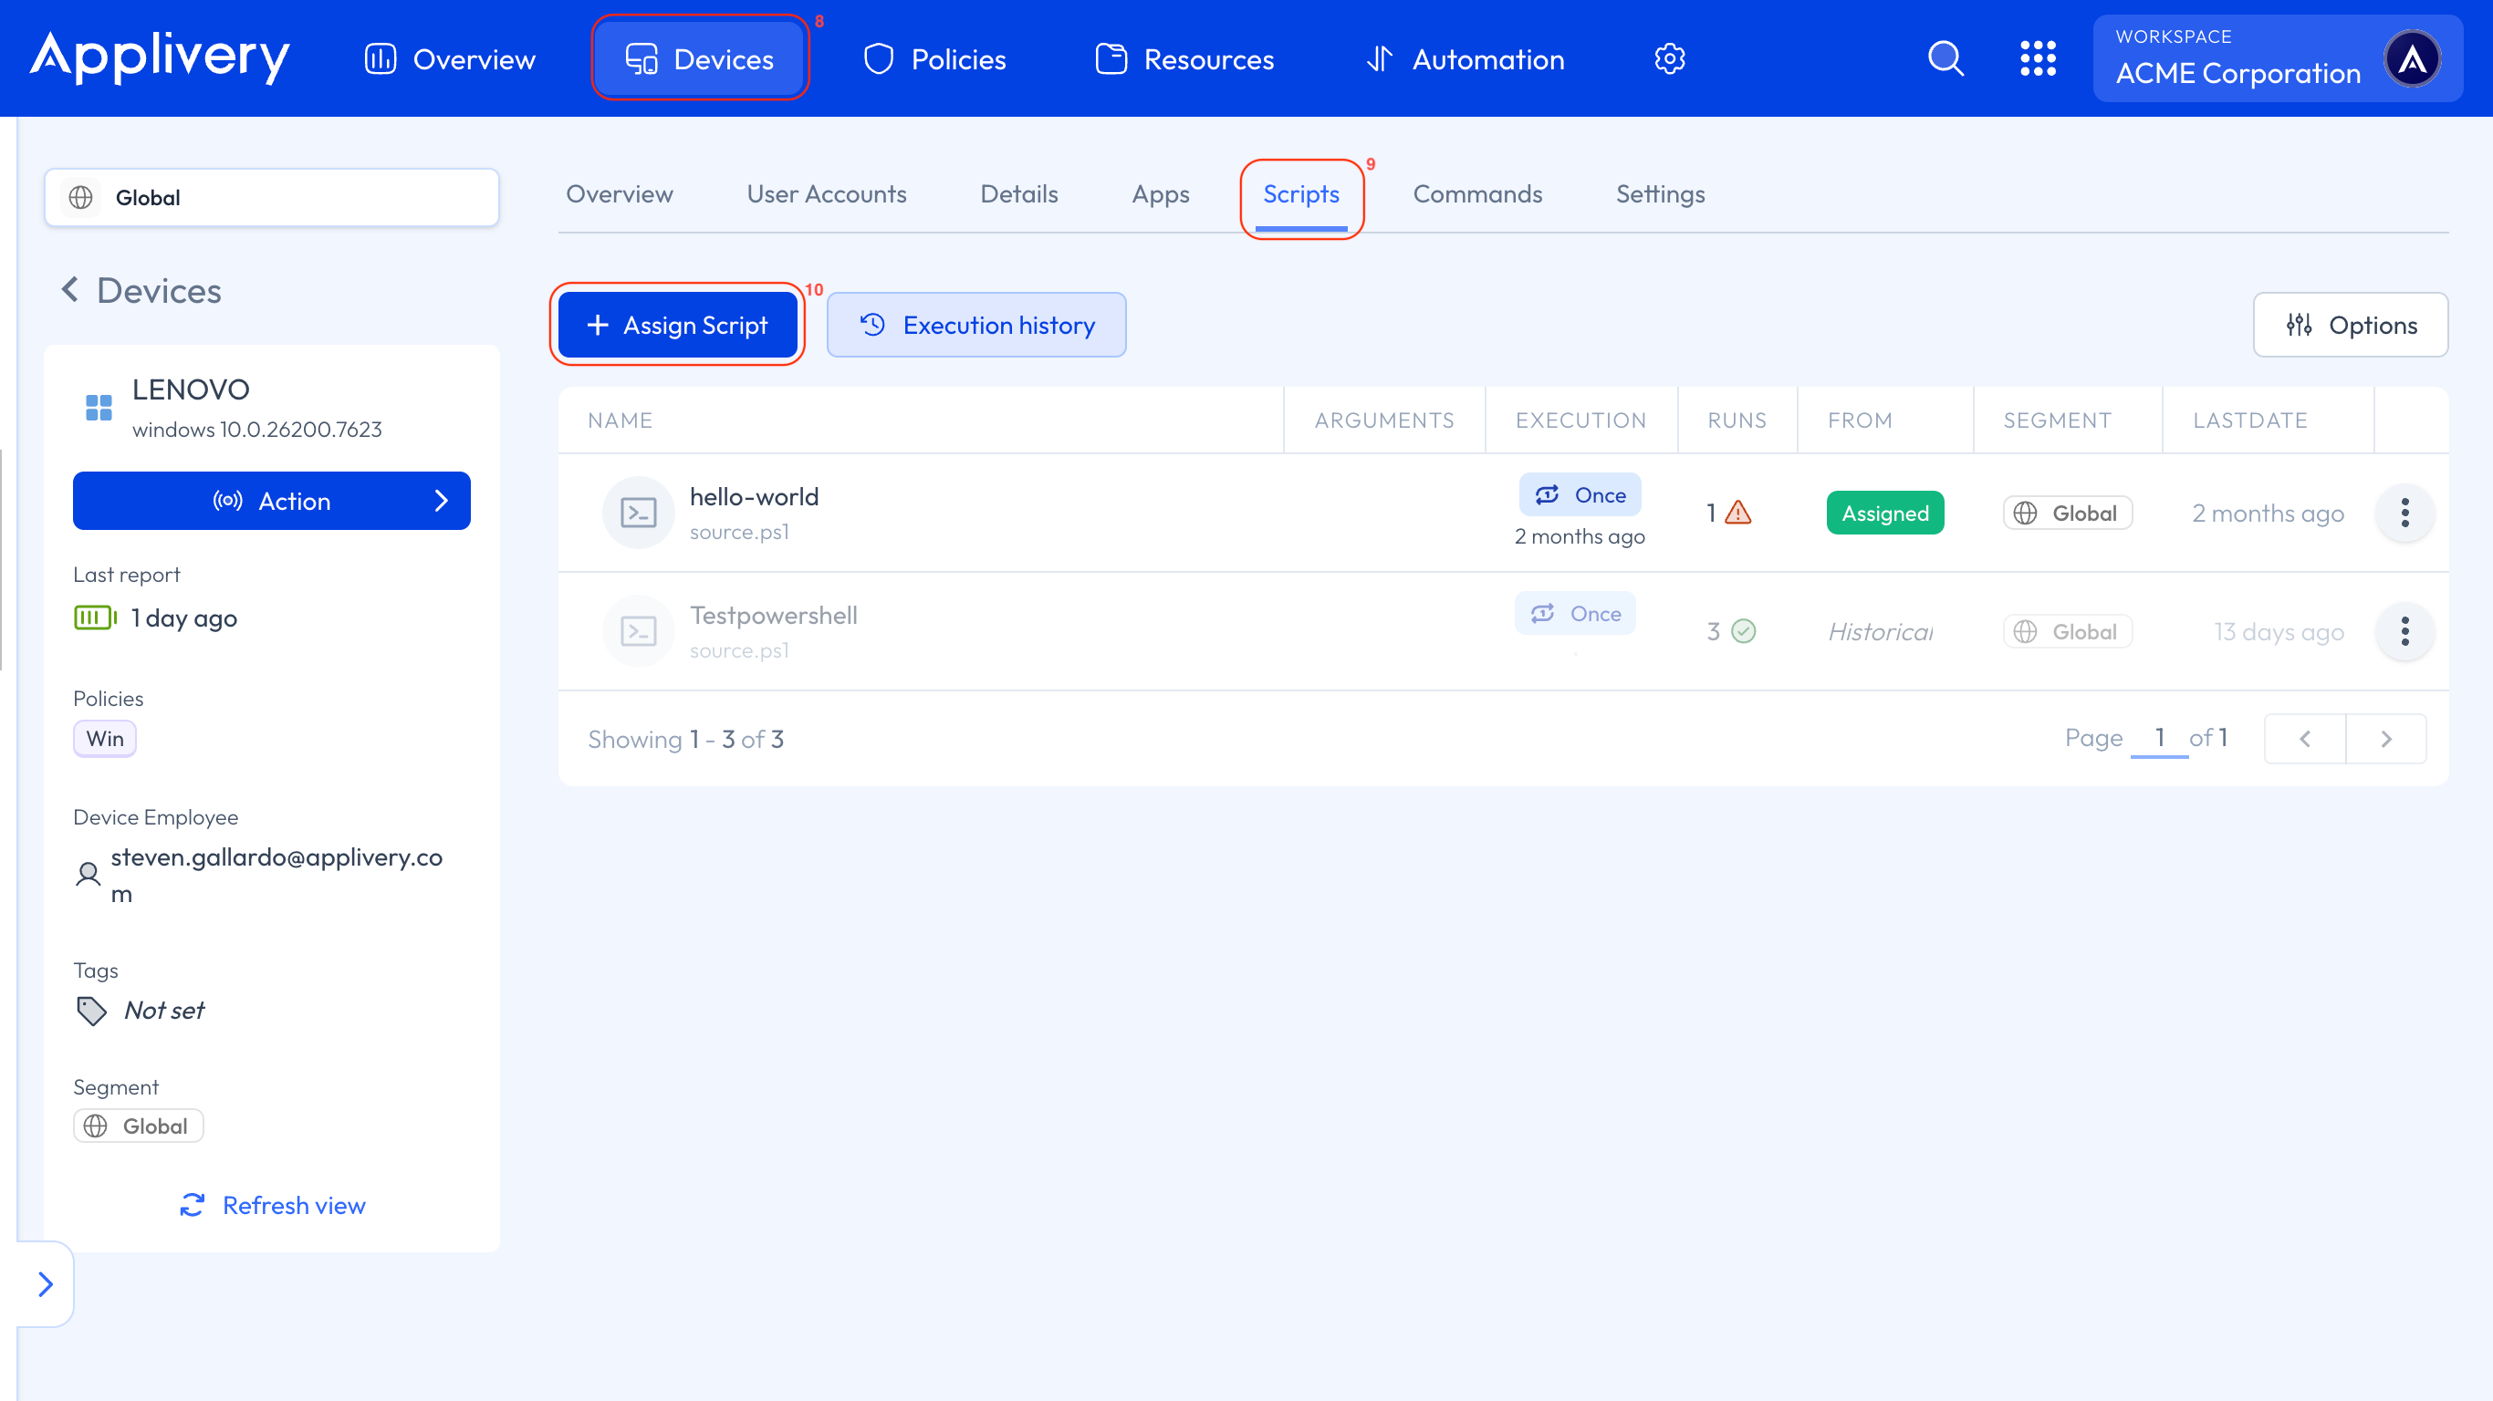2493x1401 pixels.
Task: Click the ACME Corporation workspace avatar
Action: (x=2412, y=59)
